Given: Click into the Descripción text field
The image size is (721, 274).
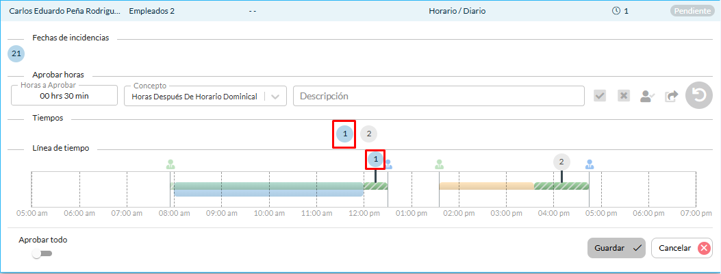Looking at the screenshot, I should (438, 96).
